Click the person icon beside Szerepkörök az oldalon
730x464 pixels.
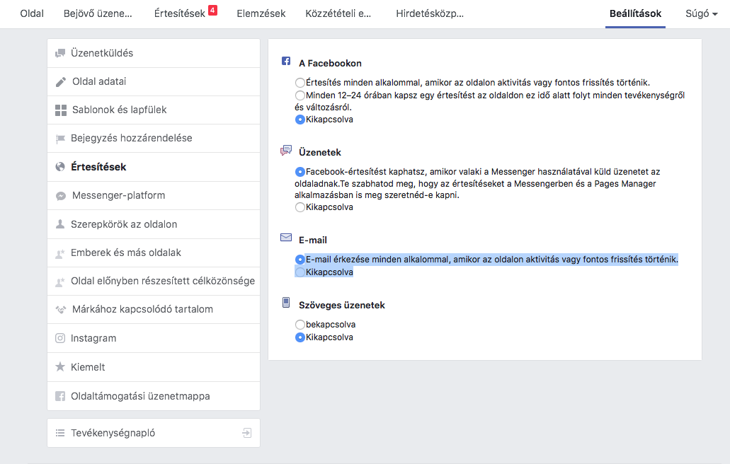coord(60,224)
